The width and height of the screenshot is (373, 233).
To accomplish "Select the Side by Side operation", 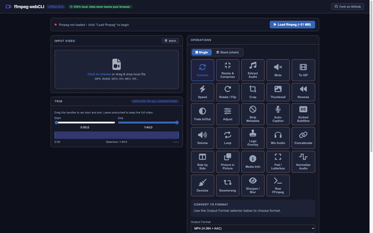I will pos(203,162).
